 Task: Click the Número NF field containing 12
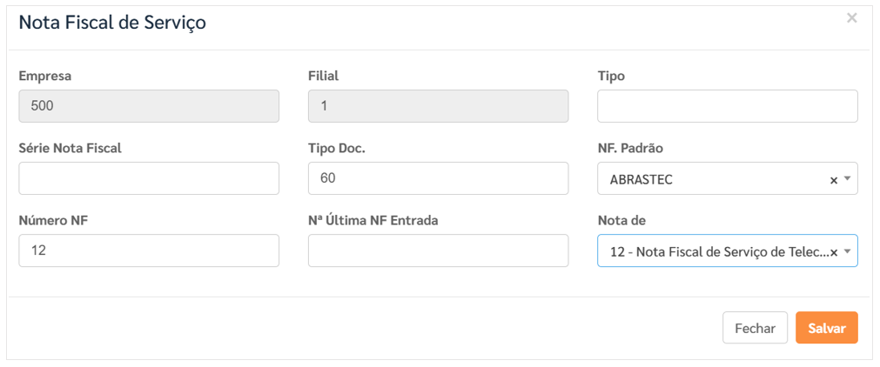148,250
